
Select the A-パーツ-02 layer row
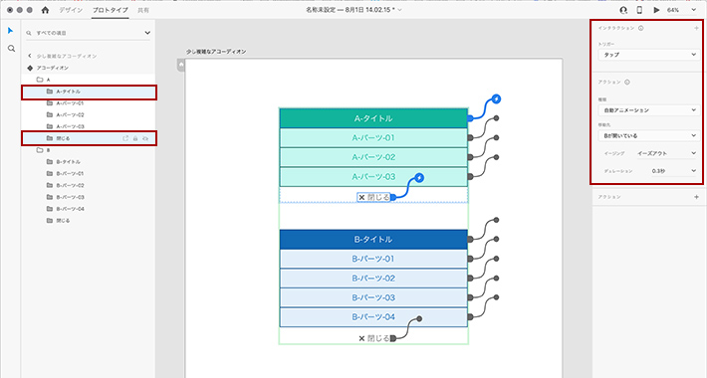pos(89,114)
